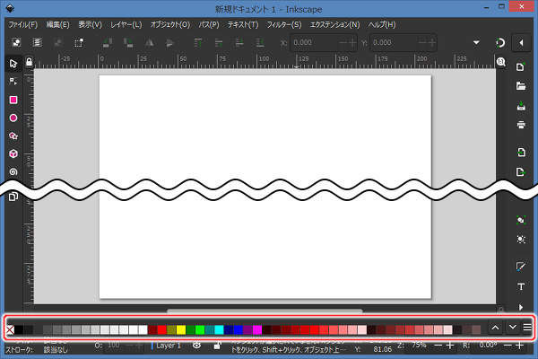The height and width of the screenshot is (359, 538).
Task: Select the Node edit tool
Action: (x=13, y=82)
